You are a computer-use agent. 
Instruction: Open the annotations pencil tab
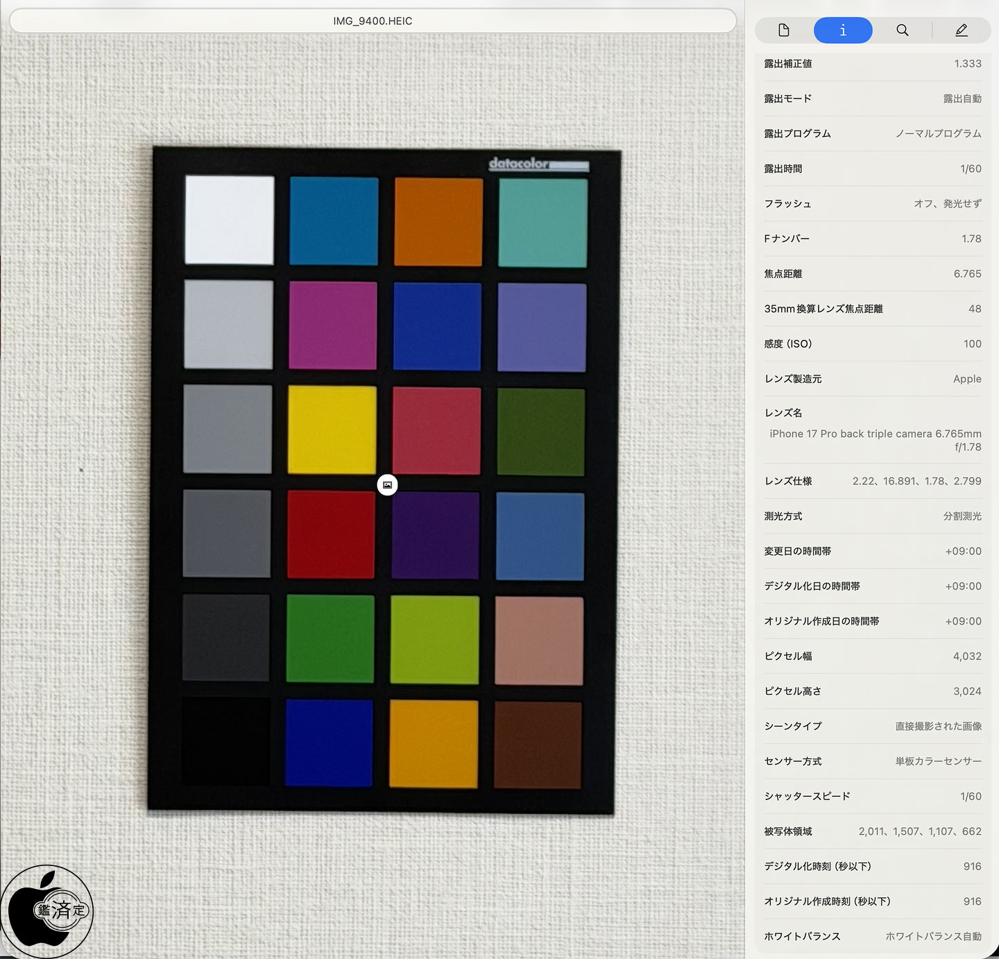pyautogui.click(x=961, y=30)
